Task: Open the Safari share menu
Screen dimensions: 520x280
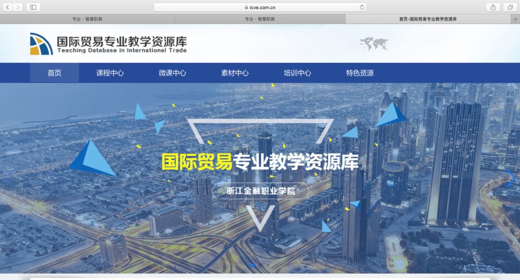Action: tap(493, 7)
